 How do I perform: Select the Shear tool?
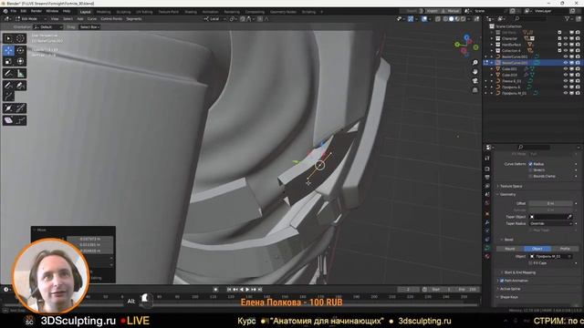tap(8, 120)
